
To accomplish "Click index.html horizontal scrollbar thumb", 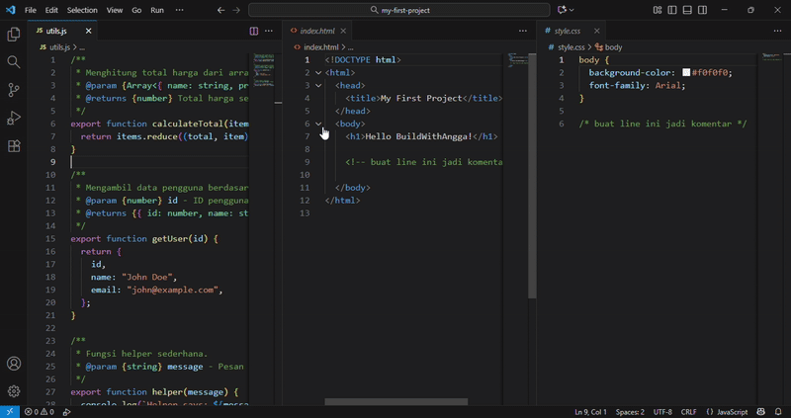I will [396, 402].
